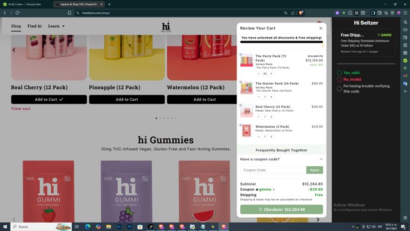Open Microsoft Edge from taskbar
The width and height of the screenshot is (410, 231).
pos(88,227)
